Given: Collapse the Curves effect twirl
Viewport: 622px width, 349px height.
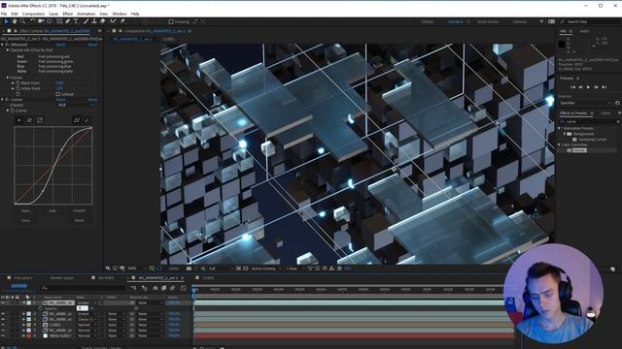Looking at the screenshot, I should coord(2,100).
